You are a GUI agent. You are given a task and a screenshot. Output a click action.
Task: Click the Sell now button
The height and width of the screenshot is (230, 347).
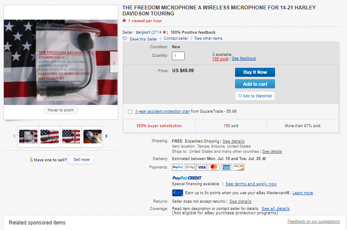tap(81, 160)
